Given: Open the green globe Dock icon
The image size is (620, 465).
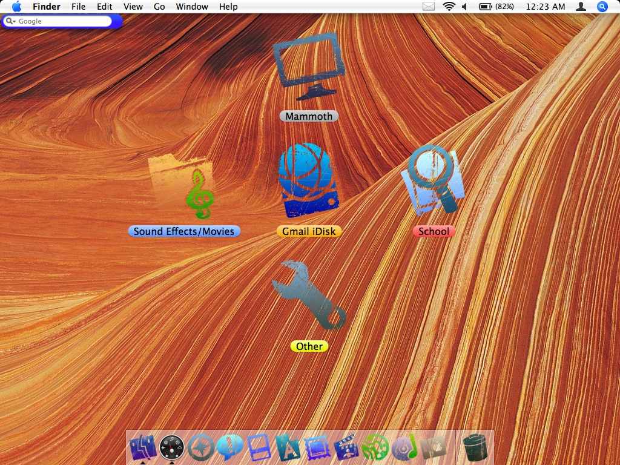Looking at the screenshot, I should (x=375, y=447).
